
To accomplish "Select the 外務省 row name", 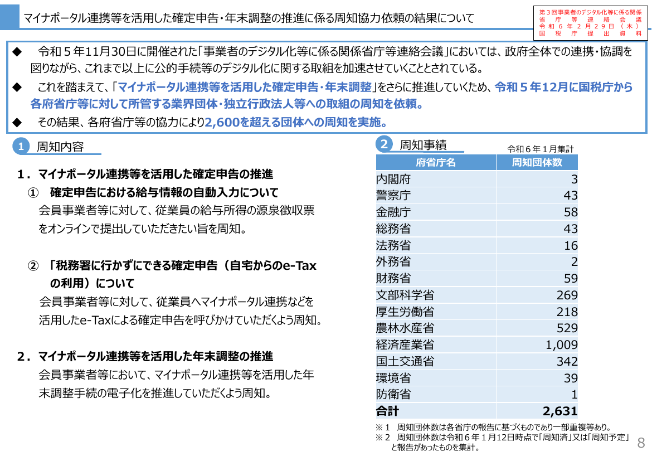I will [x=393, y=261].
